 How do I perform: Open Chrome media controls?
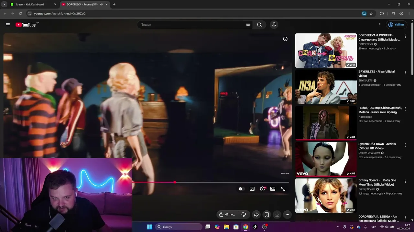[x=393, y=14]
